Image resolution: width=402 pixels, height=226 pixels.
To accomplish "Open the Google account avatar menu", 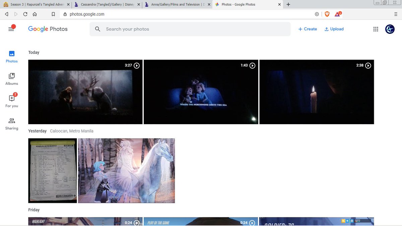I will coord(390,29).
